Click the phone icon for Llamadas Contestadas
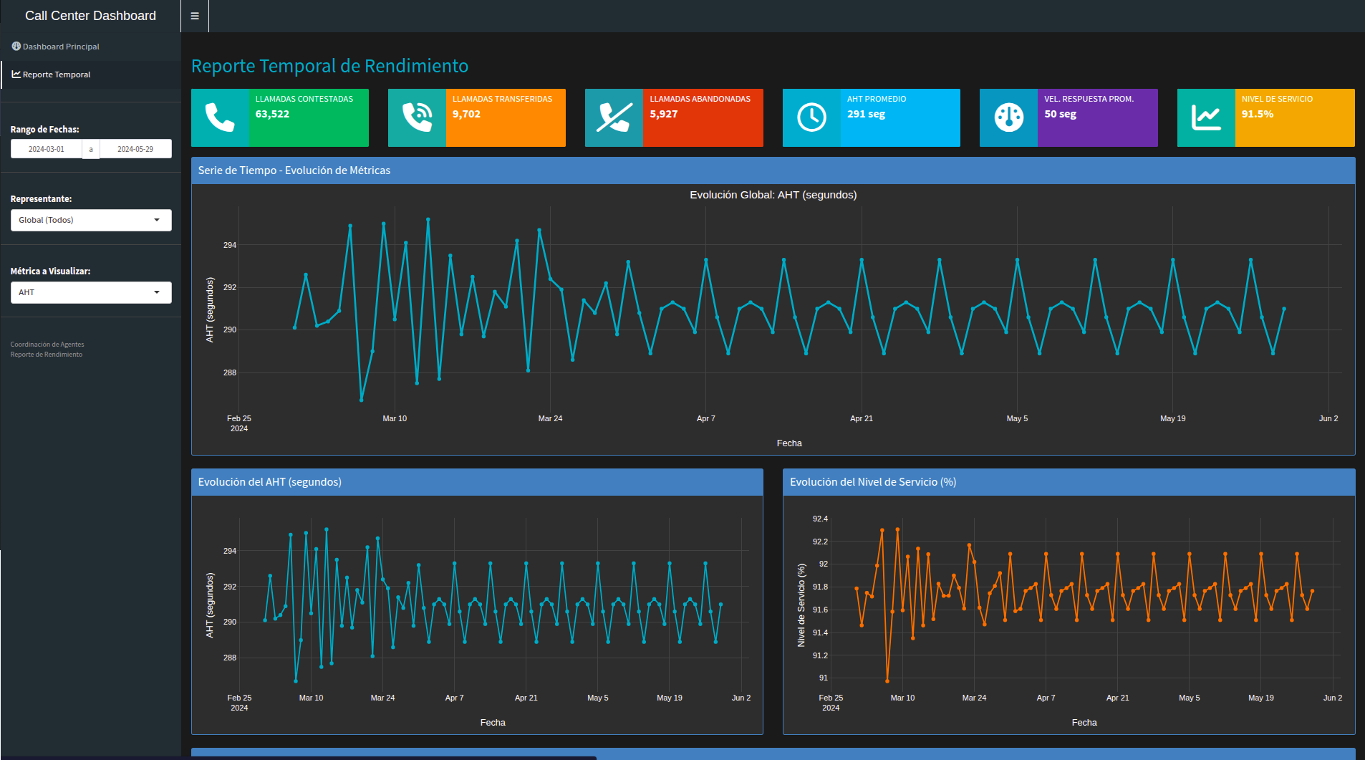Viewport: 1365px width, 760px height. (x=220, y=117)
